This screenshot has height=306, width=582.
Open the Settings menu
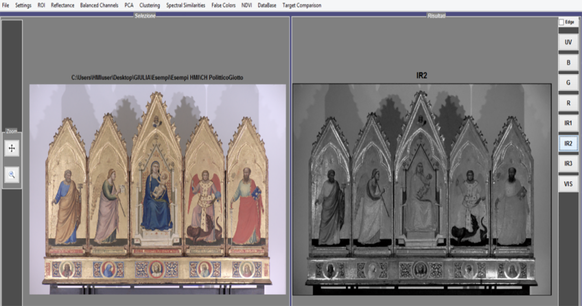coord(23,5)
